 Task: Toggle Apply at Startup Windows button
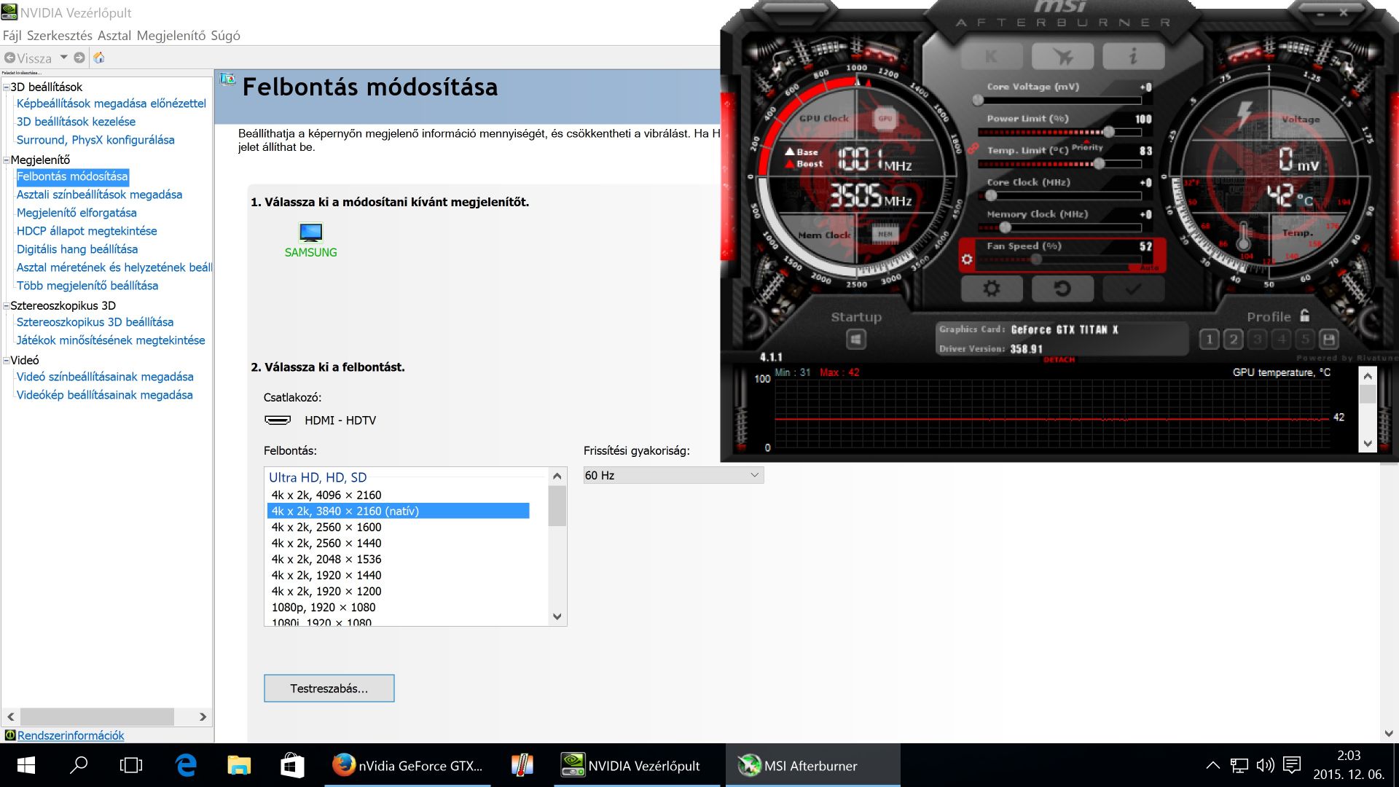(x=856, y=340)
